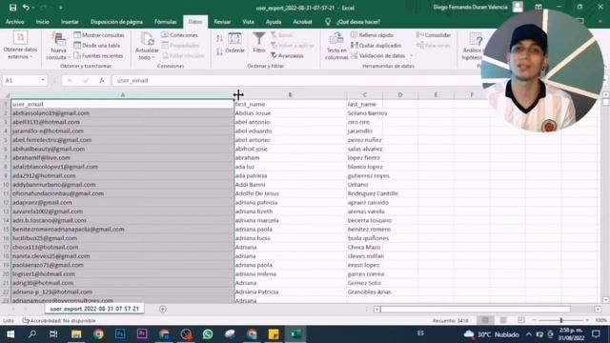Image resolution: width=610 pixels, height=343 pixels.
Task: Toggle the Filtro funnel
Action: (x=258, y=43)
